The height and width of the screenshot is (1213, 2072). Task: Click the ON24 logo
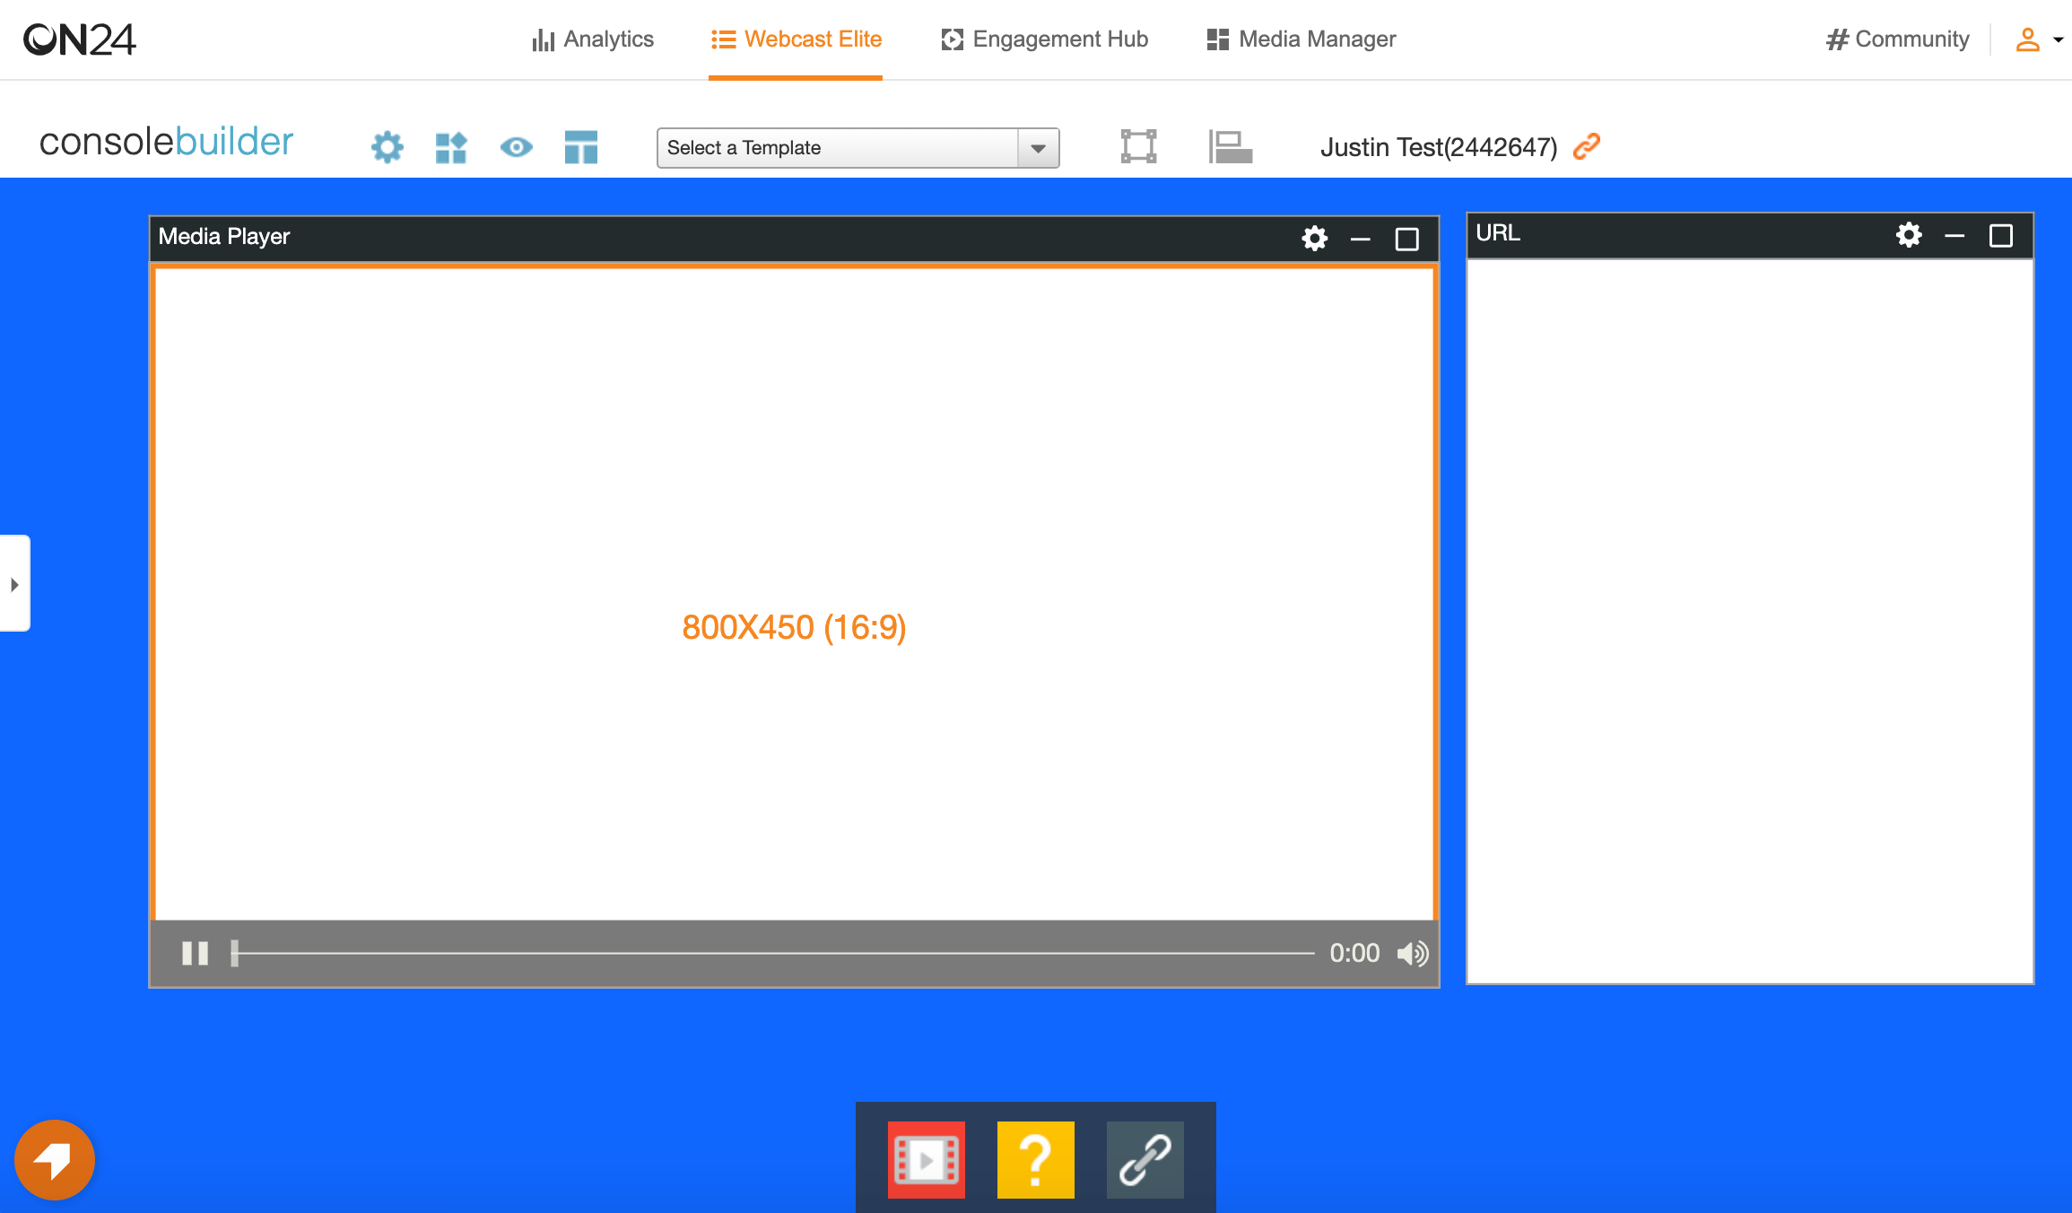coord(79,39)
